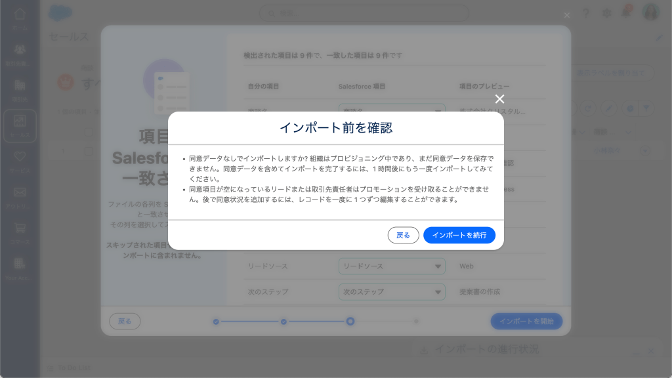Close the インポート前を確認 dialog with X
Screen dimensions: 672x378
click(499, 99)
